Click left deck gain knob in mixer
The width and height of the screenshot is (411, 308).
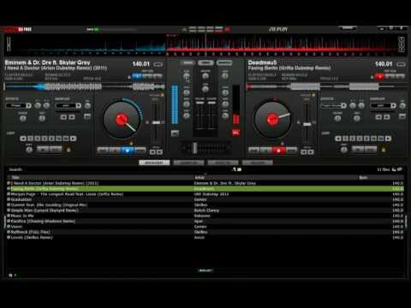pos(187,76)
